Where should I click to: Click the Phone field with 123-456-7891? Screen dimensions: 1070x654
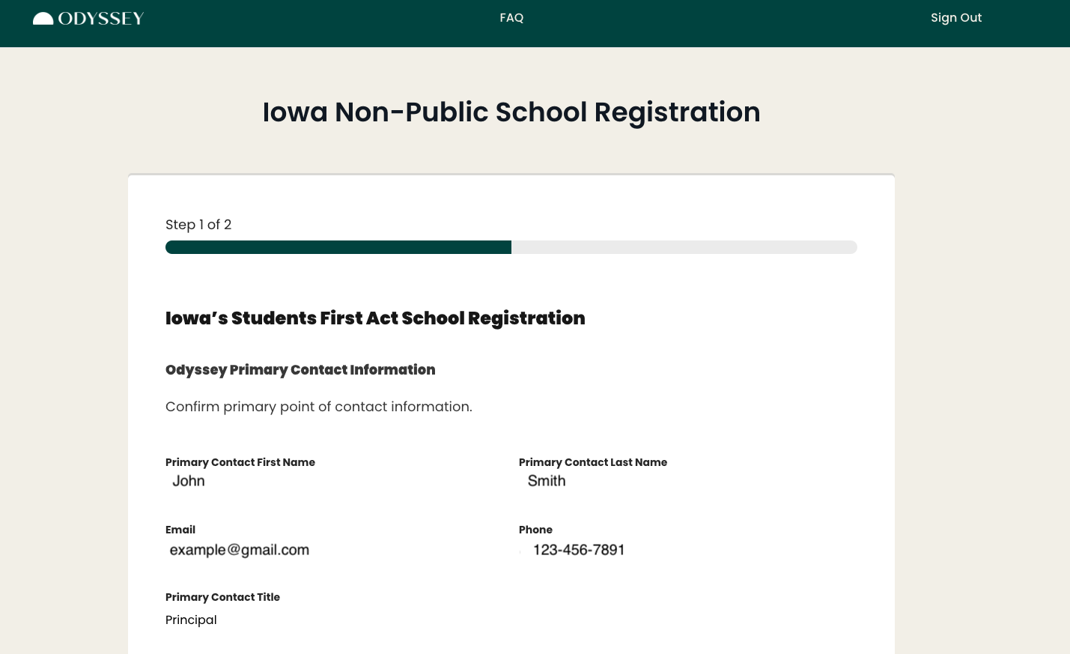(579, 550)
